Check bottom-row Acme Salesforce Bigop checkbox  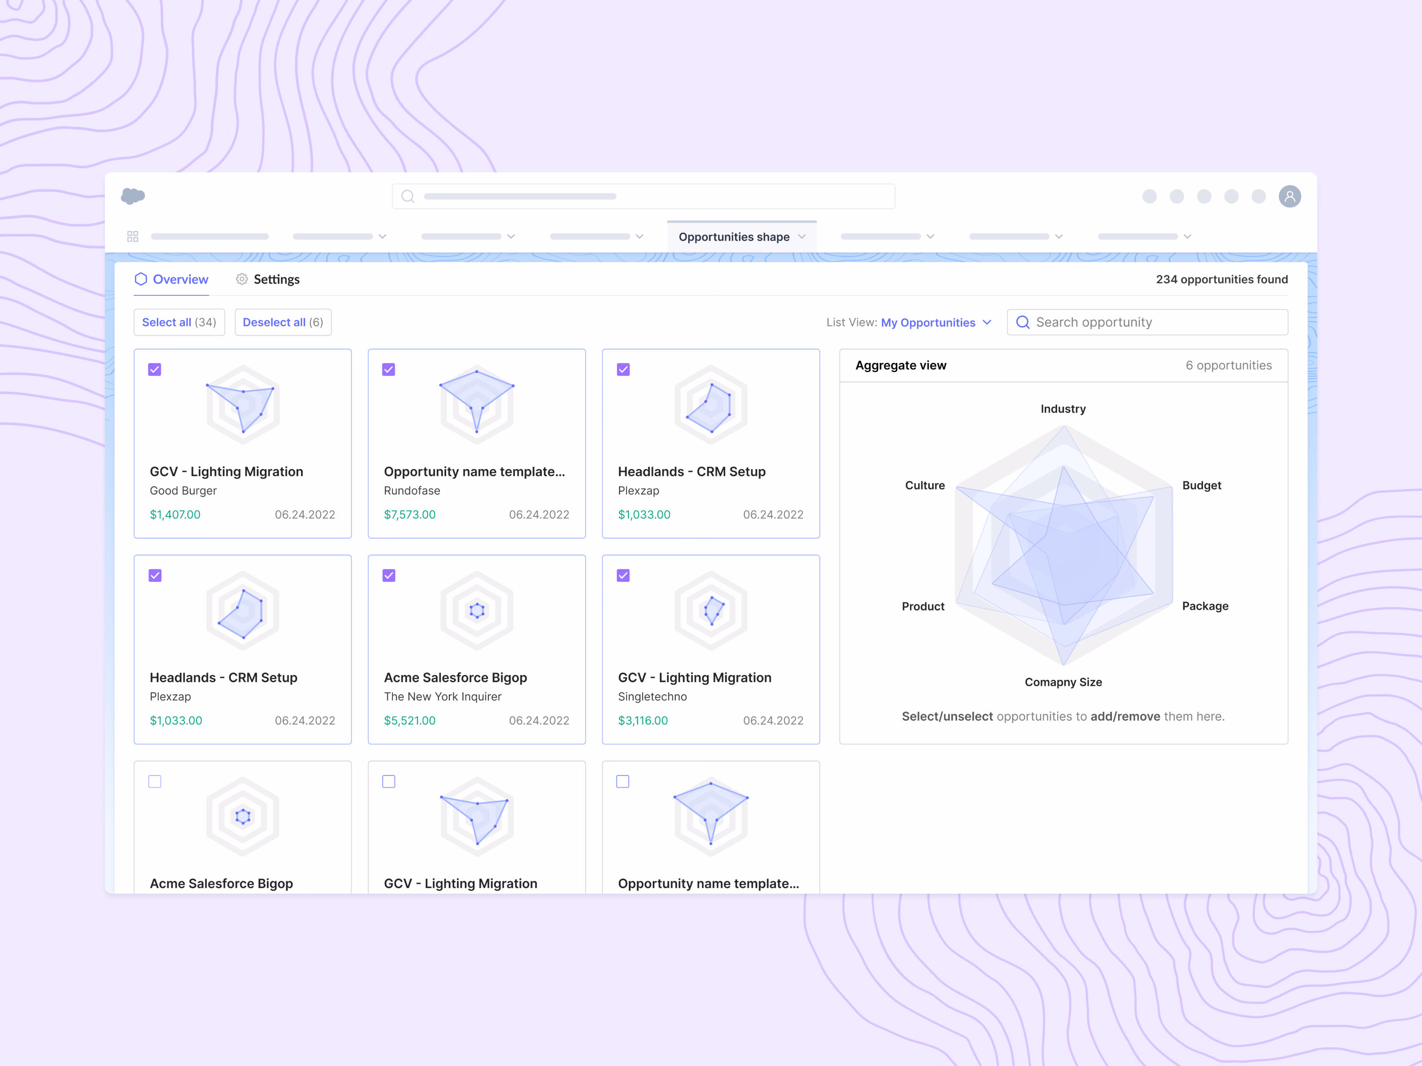155,781
